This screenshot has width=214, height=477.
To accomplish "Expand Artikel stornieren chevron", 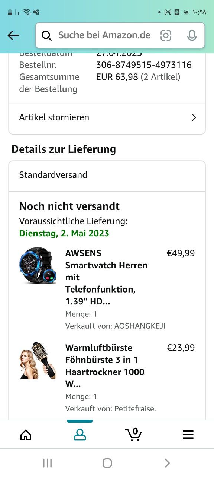I will coord(194,117).
